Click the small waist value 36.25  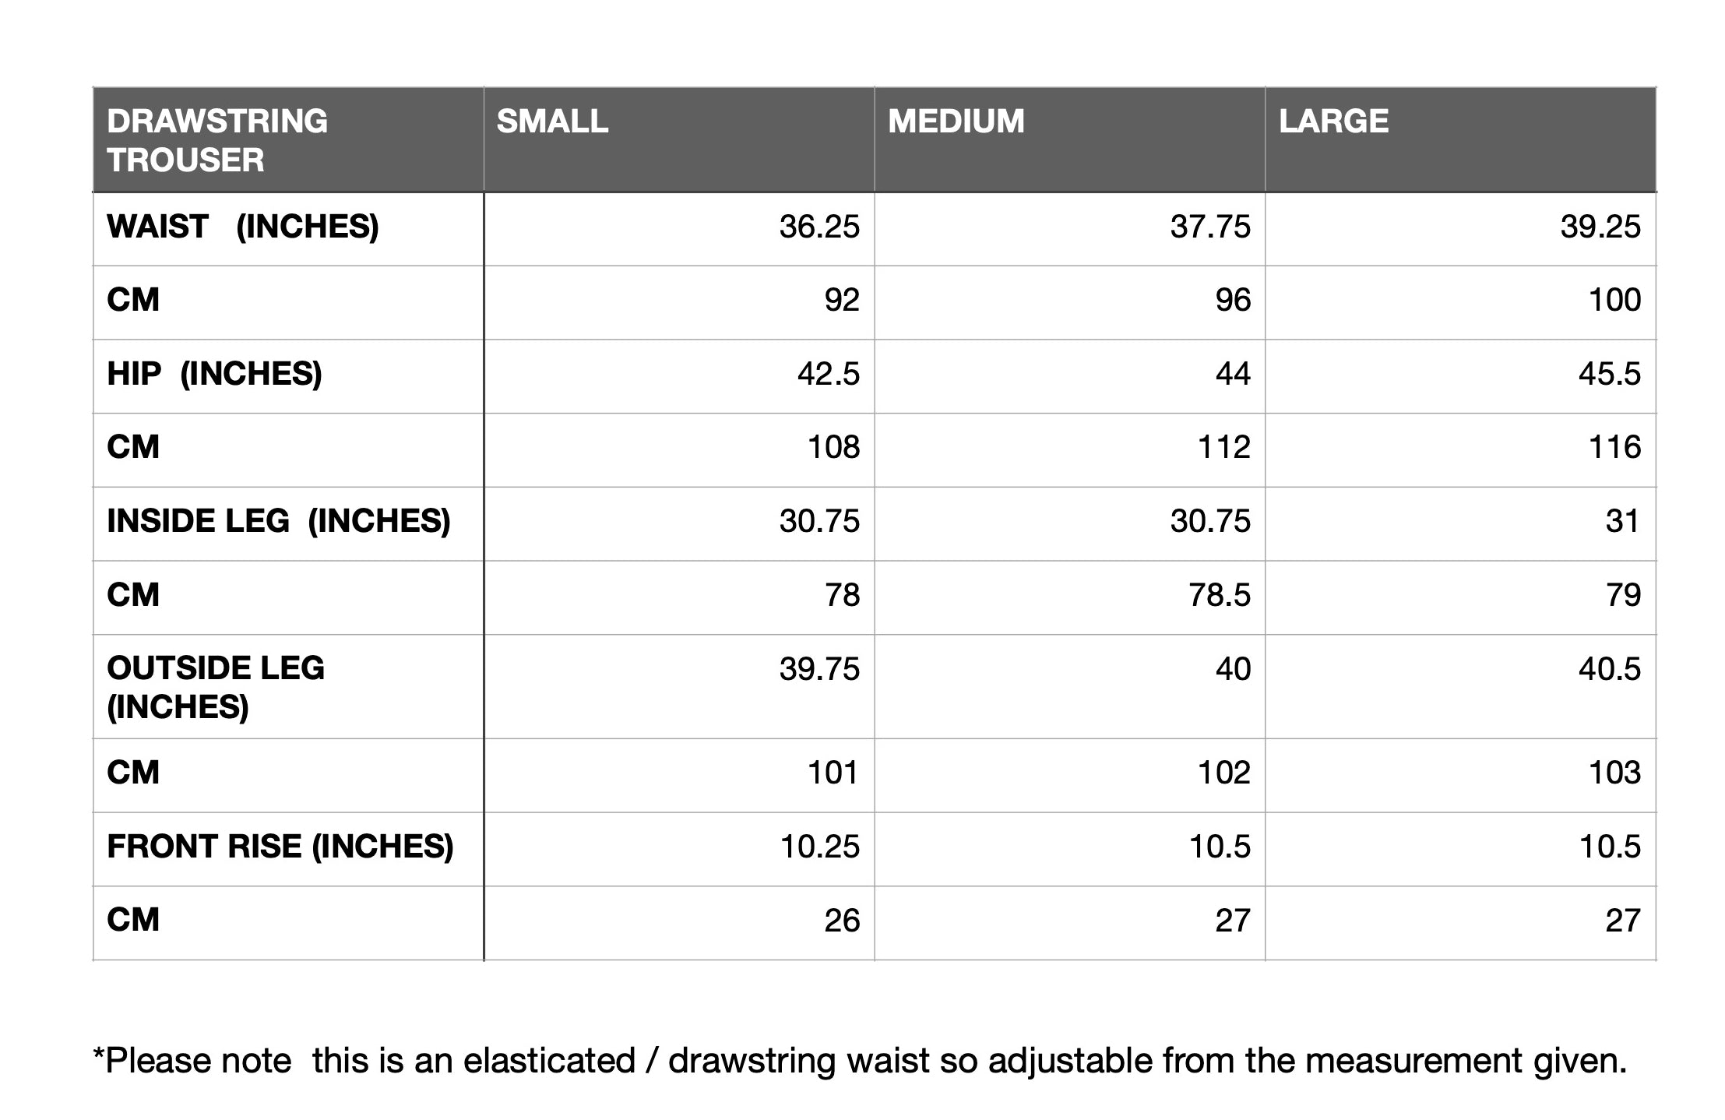(819, 227)
